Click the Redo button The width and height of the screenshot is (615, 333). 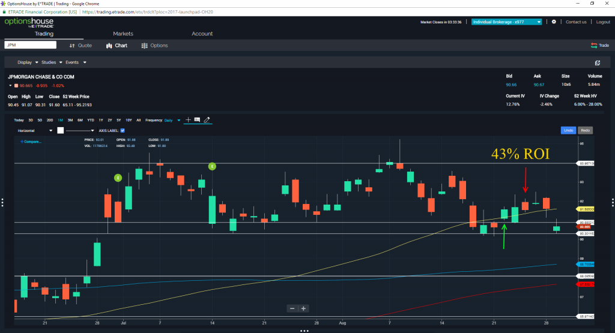(x=585, y=130)
